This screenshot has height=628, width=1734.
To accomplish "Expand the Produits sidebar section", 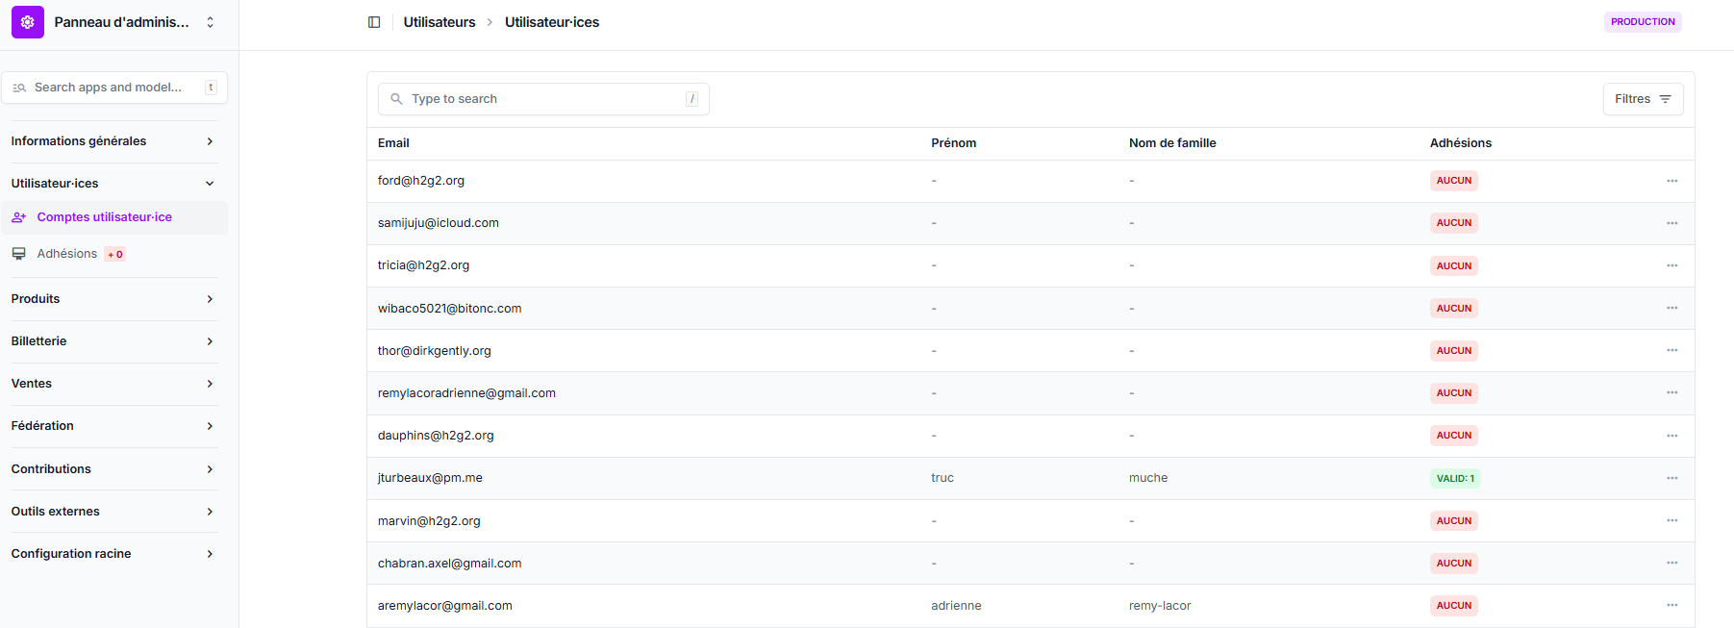I will [210, 299].
